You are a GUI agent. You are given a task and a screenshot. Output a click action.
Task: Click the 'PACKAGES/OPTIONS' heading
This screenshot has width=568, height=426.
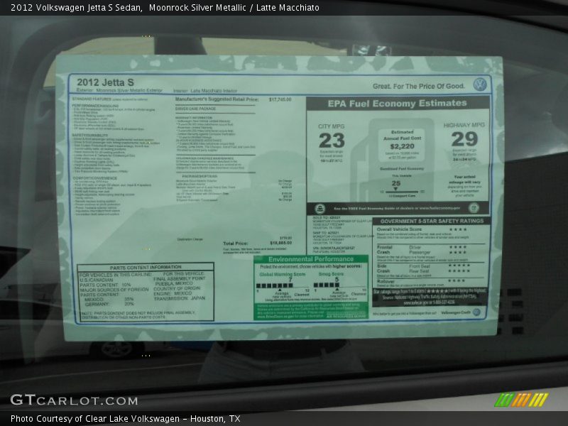[200, 176]
